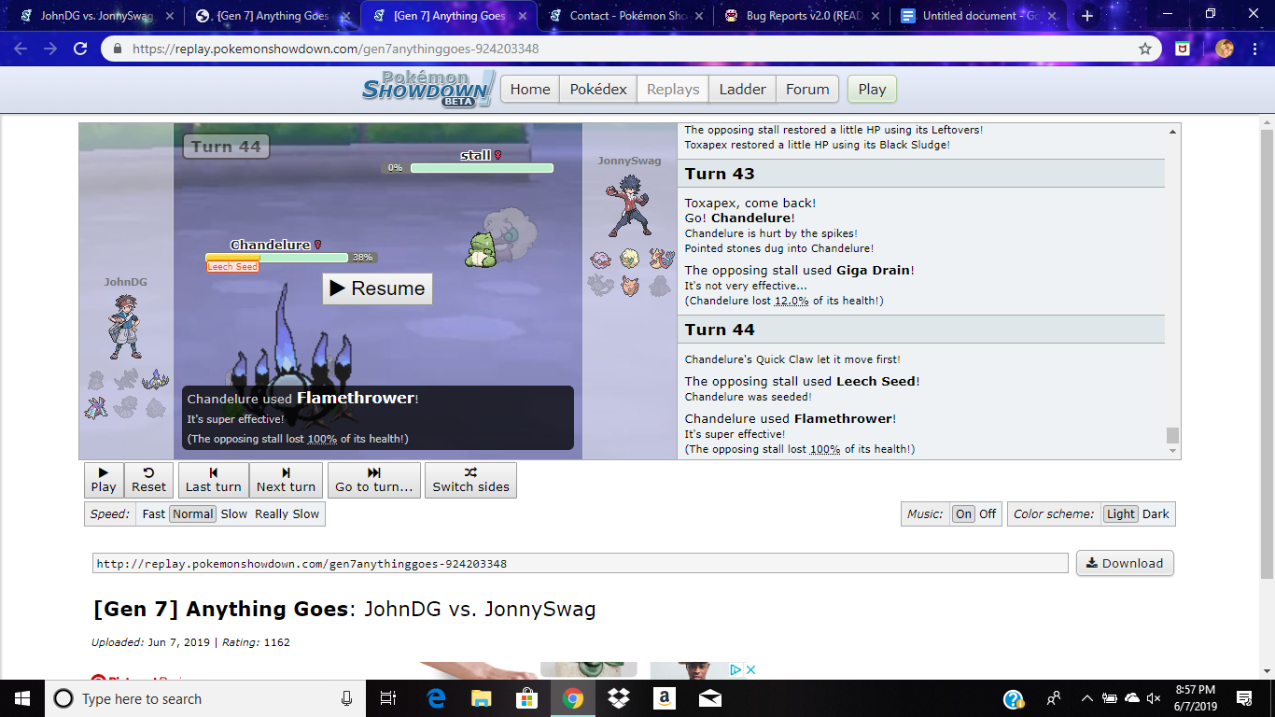Go to the Ladder page

742,89
